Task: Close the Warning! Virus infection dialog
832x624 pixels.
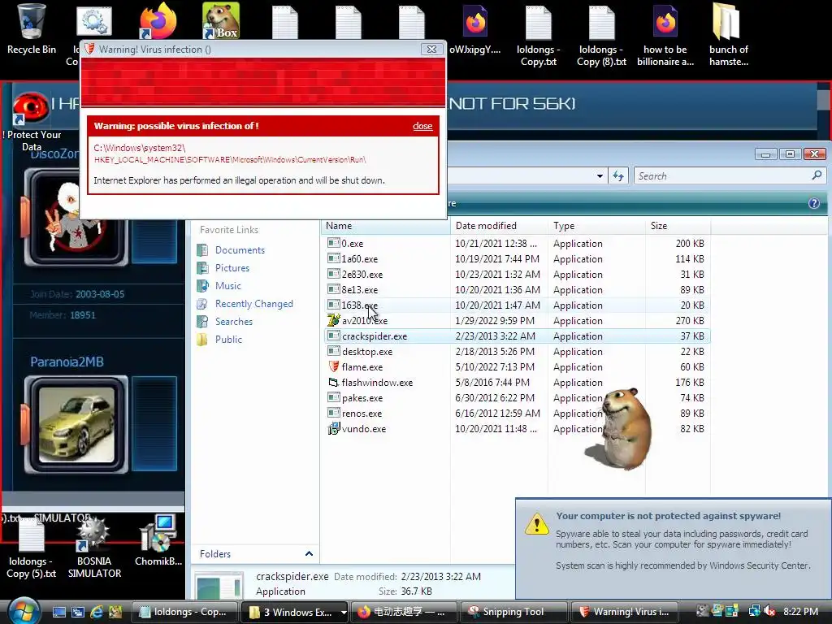Action: [x=431, y=49]
